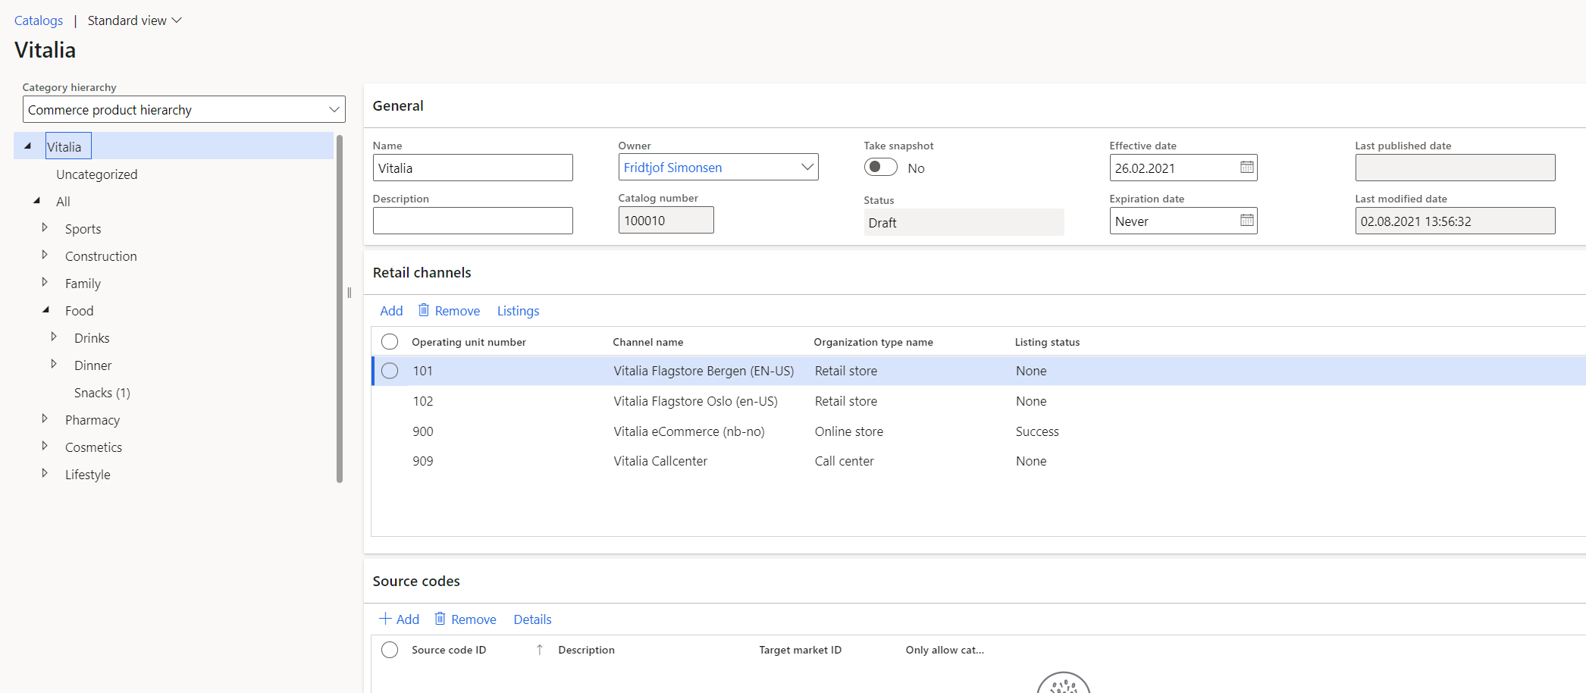The height and width of the screenshot is (693, 1586).
Task: Add a retail channel
Action: (x=391, y=311)
